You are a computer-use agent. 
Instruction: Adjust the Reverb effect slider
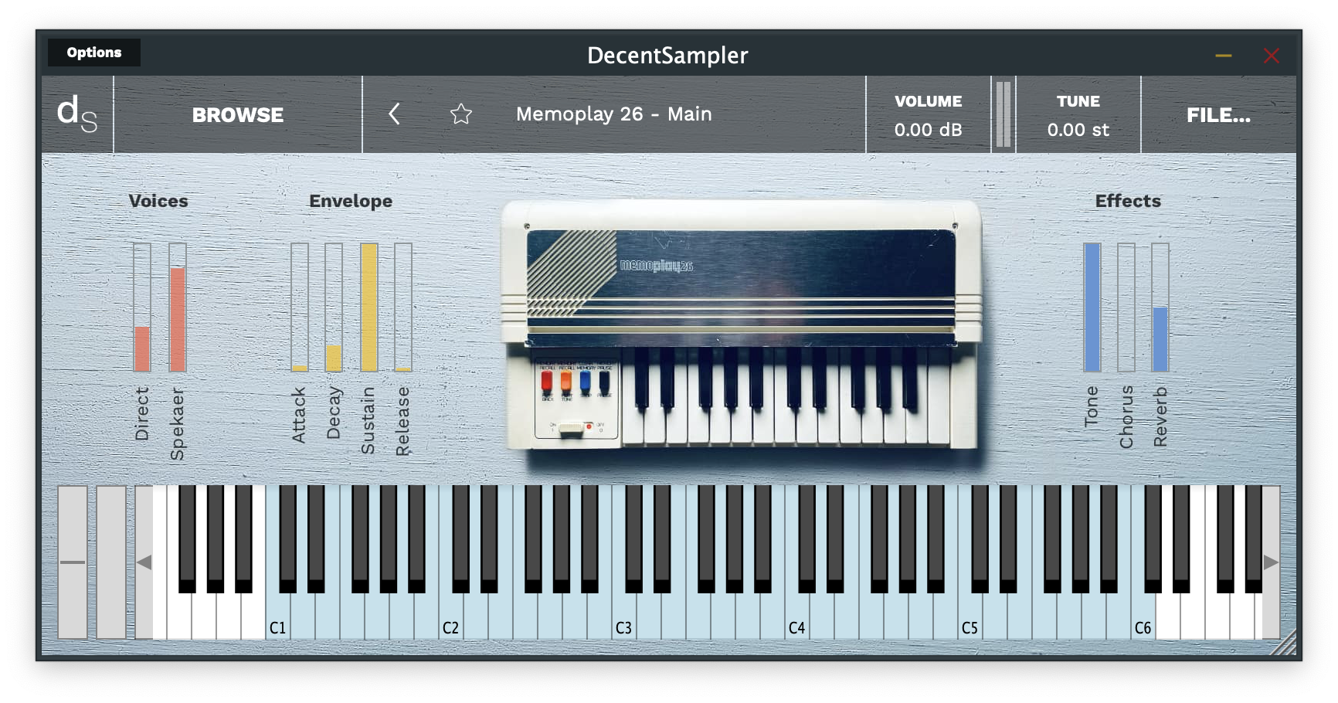[x=1160, y=307]
